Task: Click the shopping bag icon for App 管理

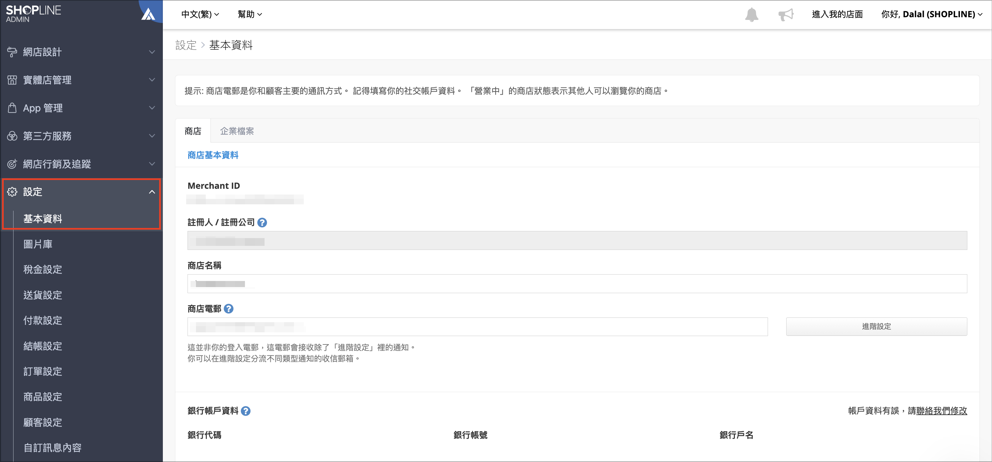Action: 12,108
